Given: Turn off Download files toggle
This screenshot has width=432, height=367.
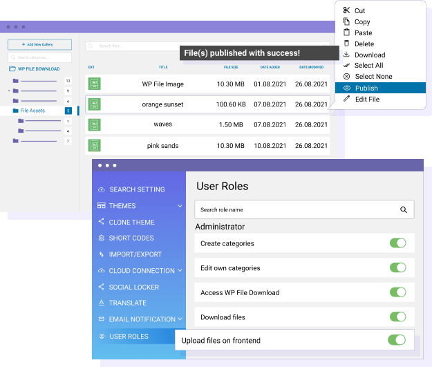Looking at the screenshot, I should click(397, 317).
